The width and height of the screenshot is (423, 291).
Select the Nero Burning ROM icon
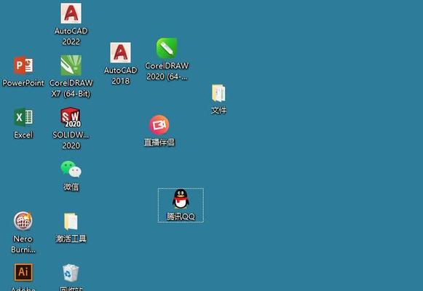(x=23, y=221)
